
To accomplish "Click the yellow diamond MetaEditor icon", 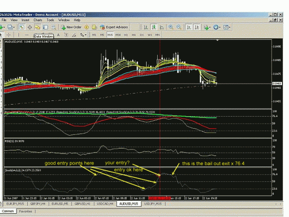I will coord(86,27).
